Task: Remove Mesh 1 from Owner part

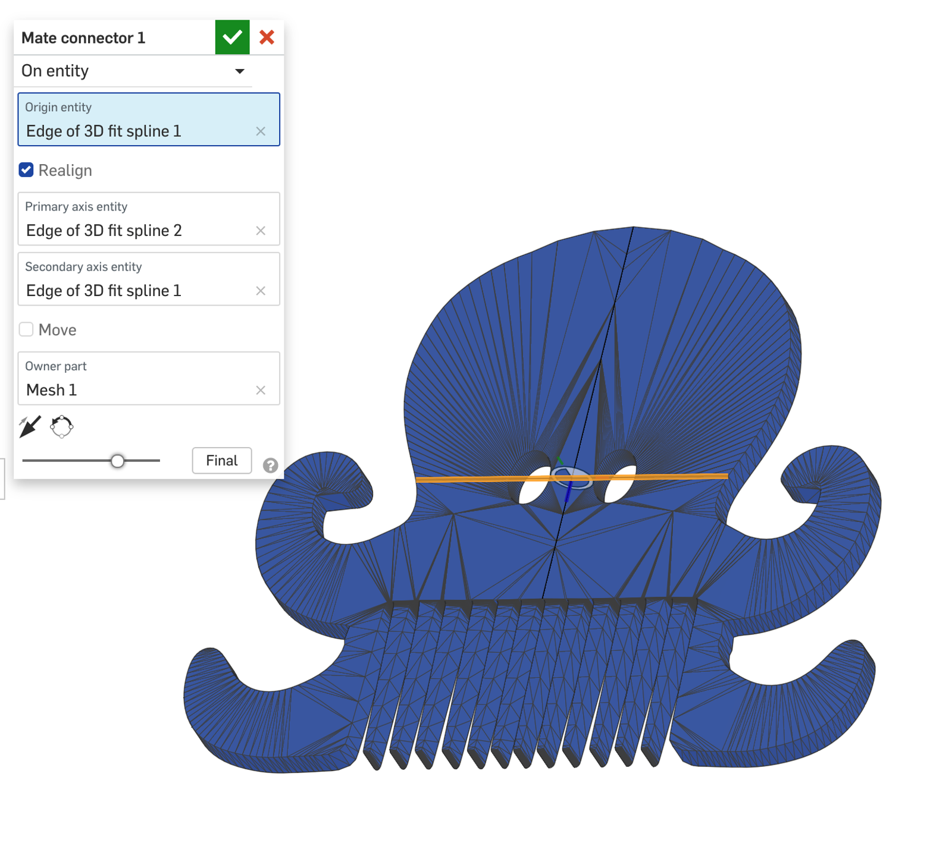Action: 261,390
